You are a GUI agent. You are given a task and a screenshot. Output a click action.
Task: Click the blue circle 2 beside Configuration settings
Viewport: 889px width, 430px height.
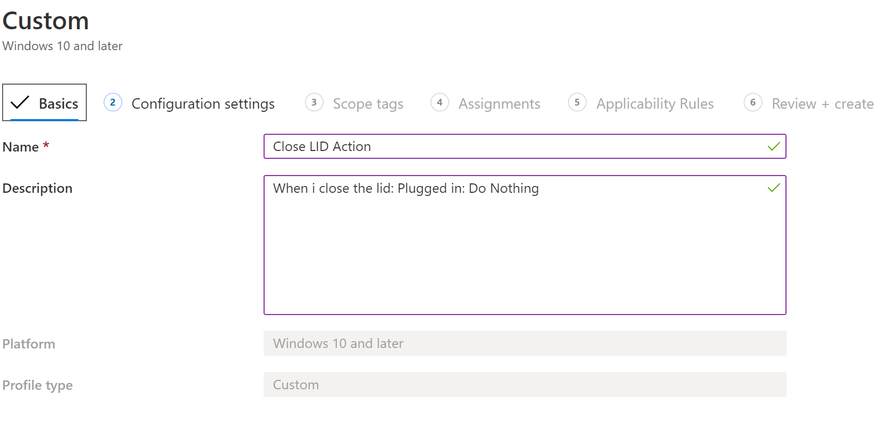point(112,103)
